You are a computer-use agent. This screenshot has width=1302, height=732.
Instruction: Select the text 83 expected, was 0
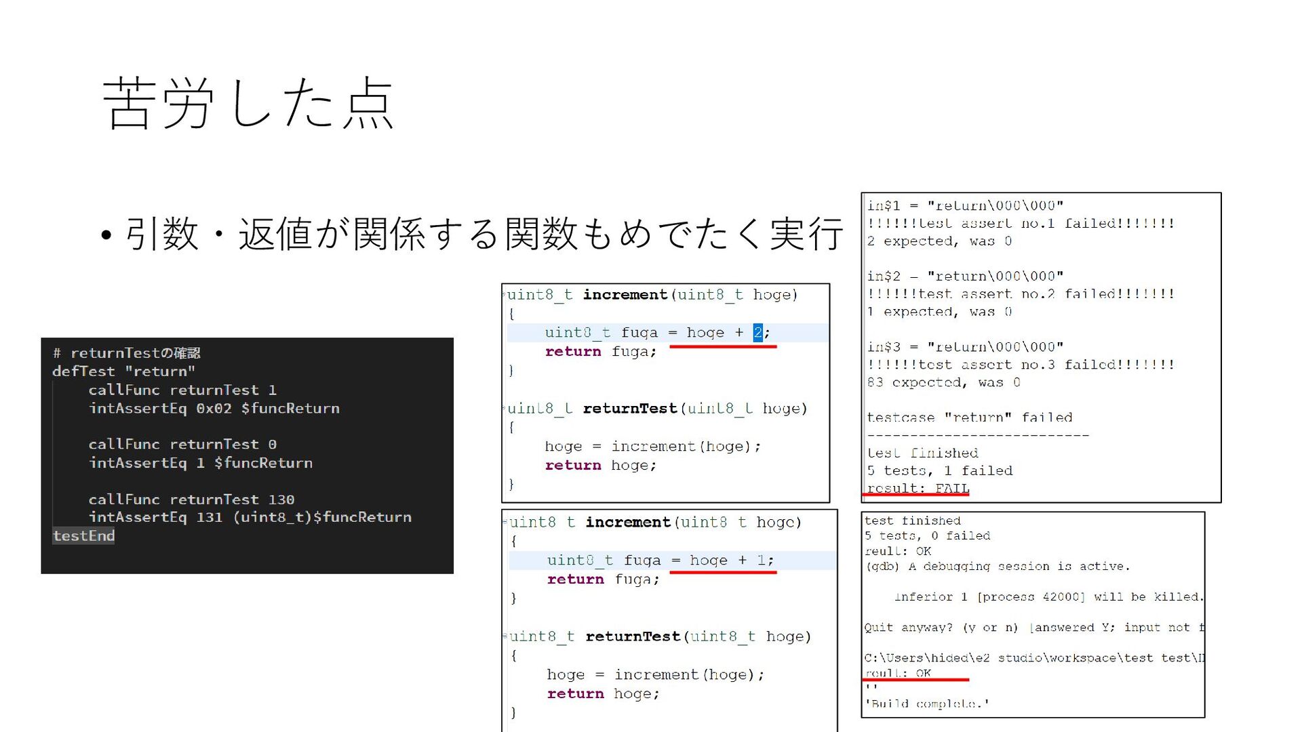click(944, 382)
